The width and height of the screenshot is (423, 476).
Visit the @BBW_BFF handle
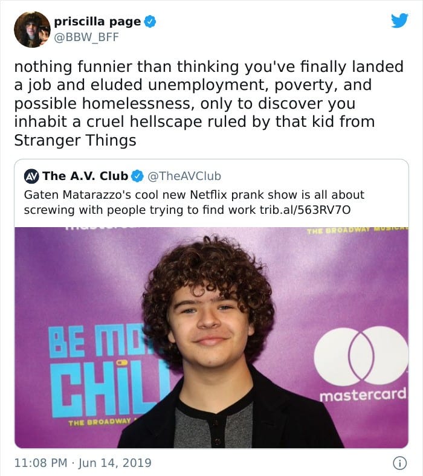[x=86, y=37]
